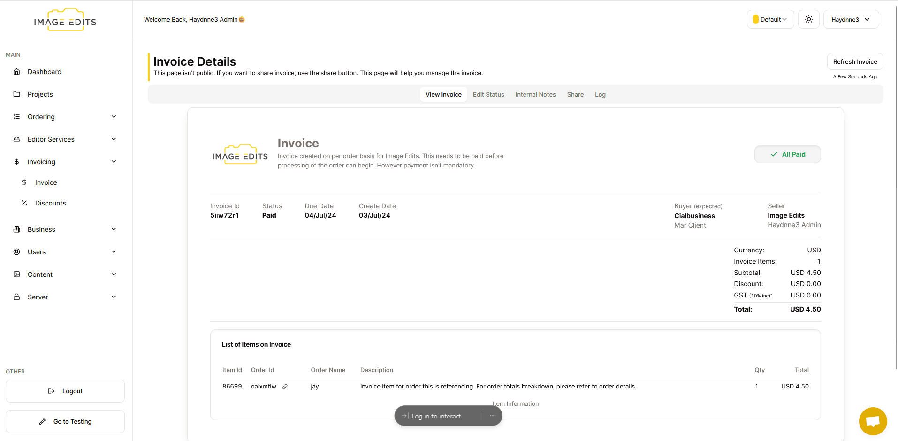Click the Discounts percent icon
Viewport: 898px width, 441px height.
(x=24, y=203)
